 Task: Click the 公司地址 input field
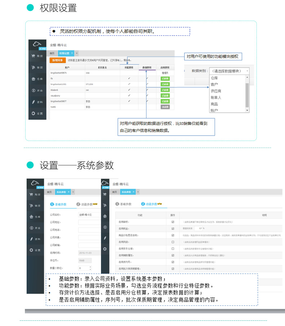(x=89, y=222)
